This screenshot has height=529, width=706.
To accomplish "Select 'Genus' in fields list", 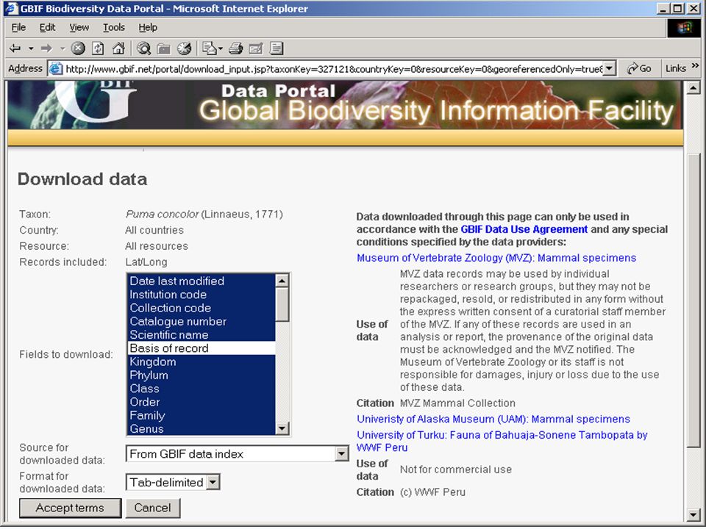I will click(x=202, y=428).
